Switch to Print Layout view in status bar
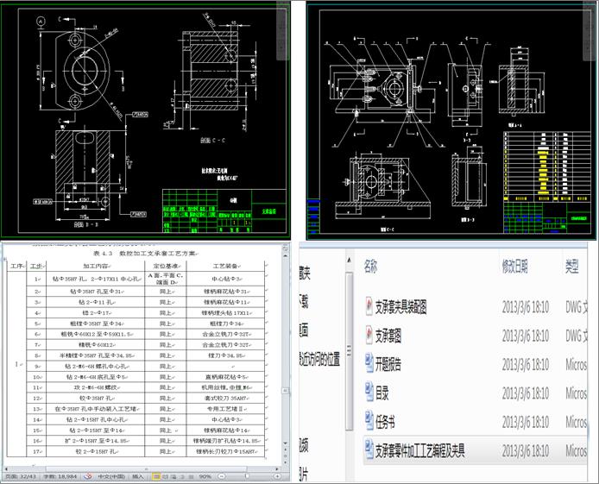 [x=157, y=475]
